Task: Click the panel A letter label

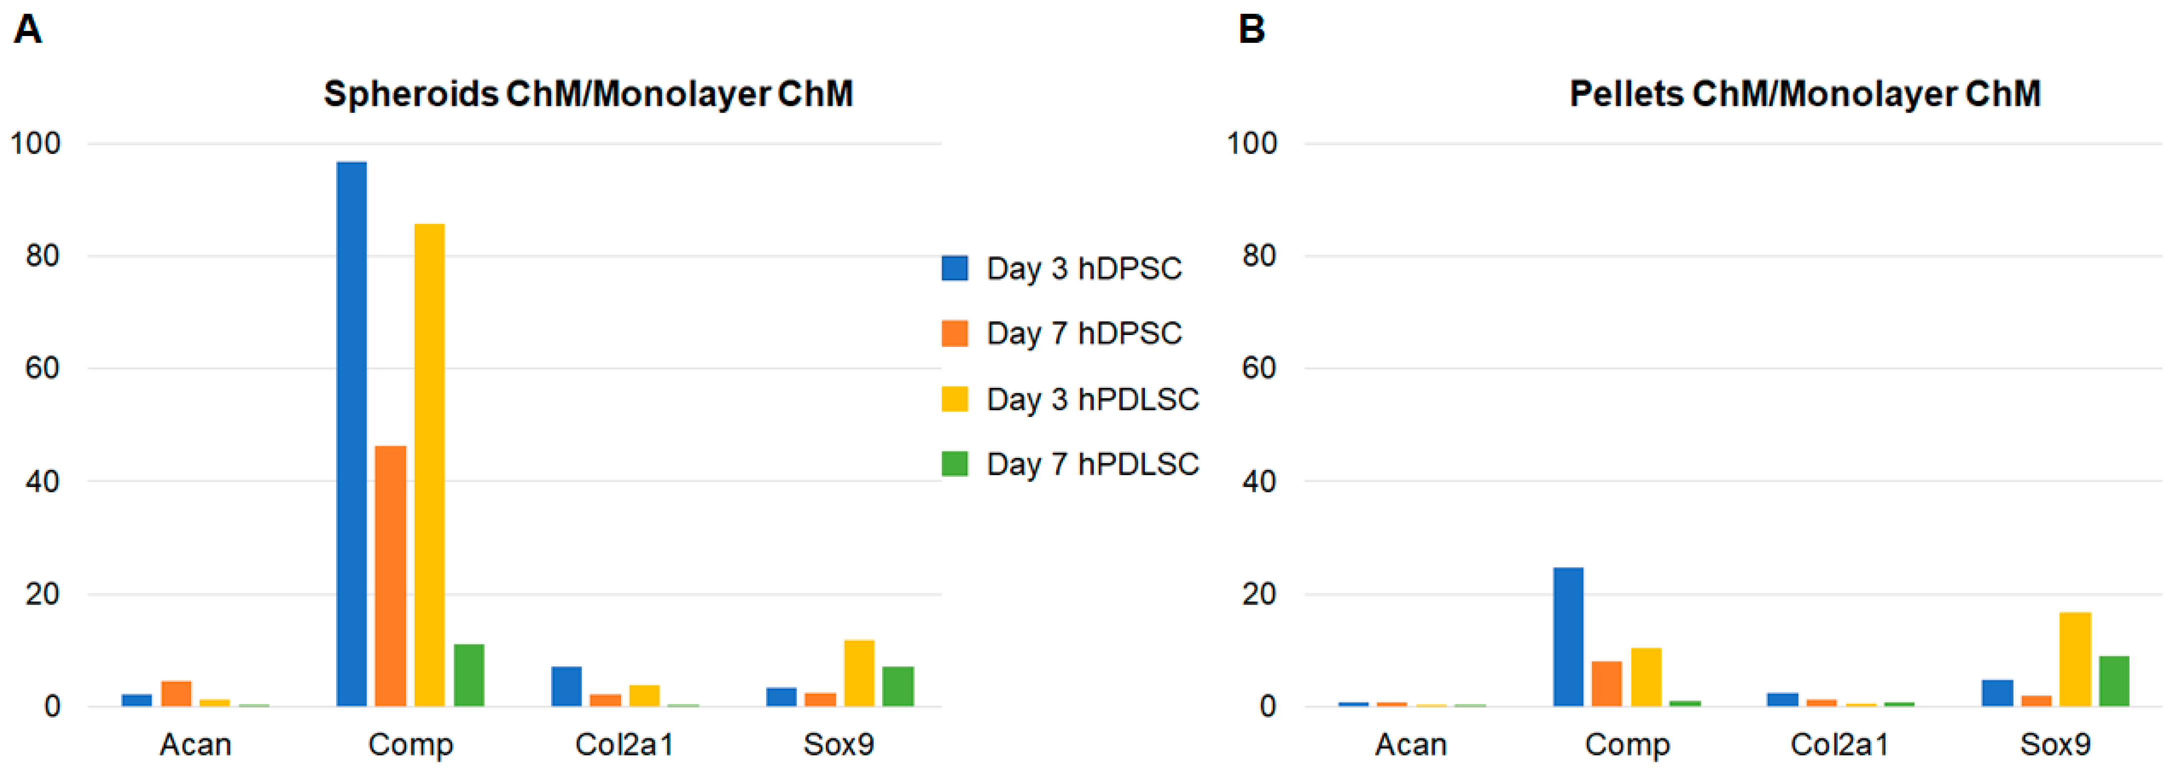Action: [28, 29]
